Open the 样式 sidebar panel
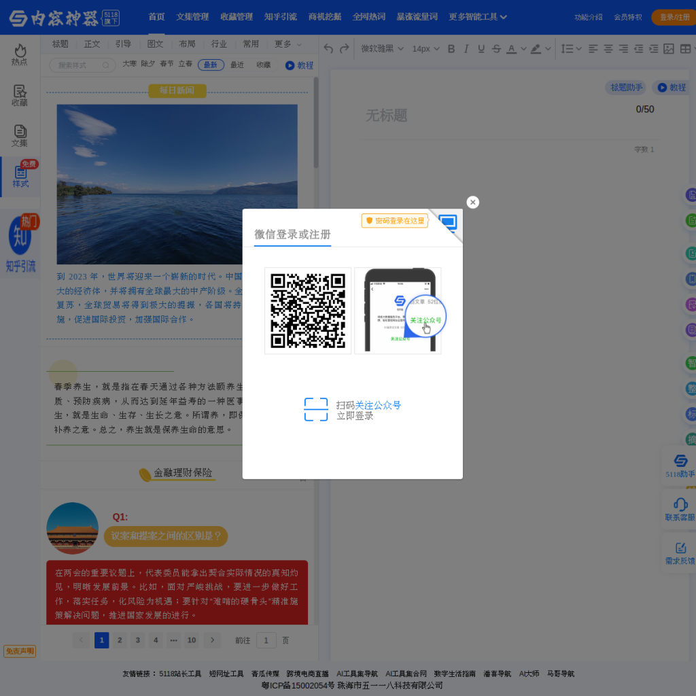 coord(20,177)
